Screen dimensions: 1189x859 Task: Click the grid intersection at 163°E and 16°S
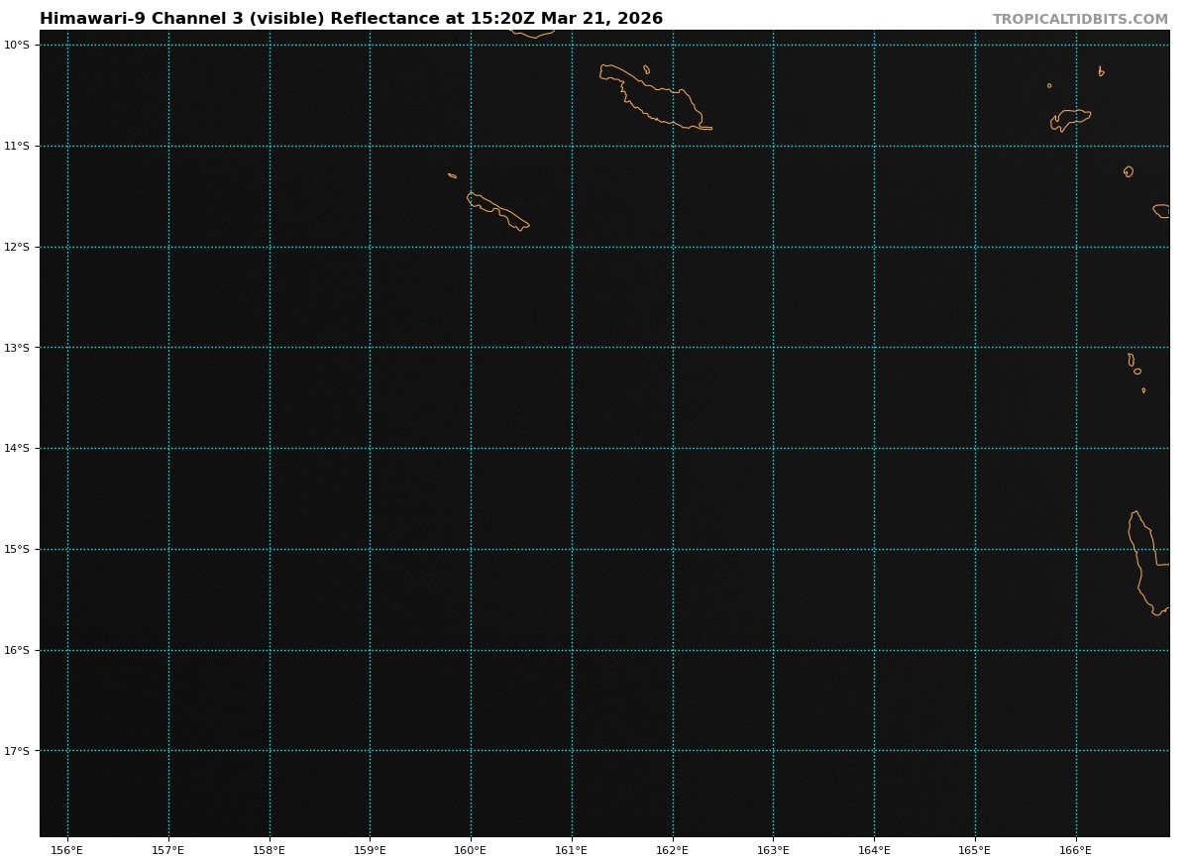[x=773, y=650]
